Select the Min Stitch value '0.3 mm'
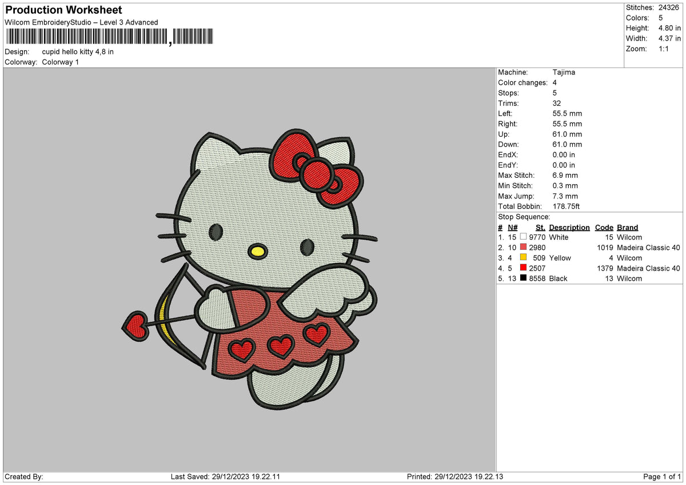This screenshot has width=686, height=485. pos(565,185)
